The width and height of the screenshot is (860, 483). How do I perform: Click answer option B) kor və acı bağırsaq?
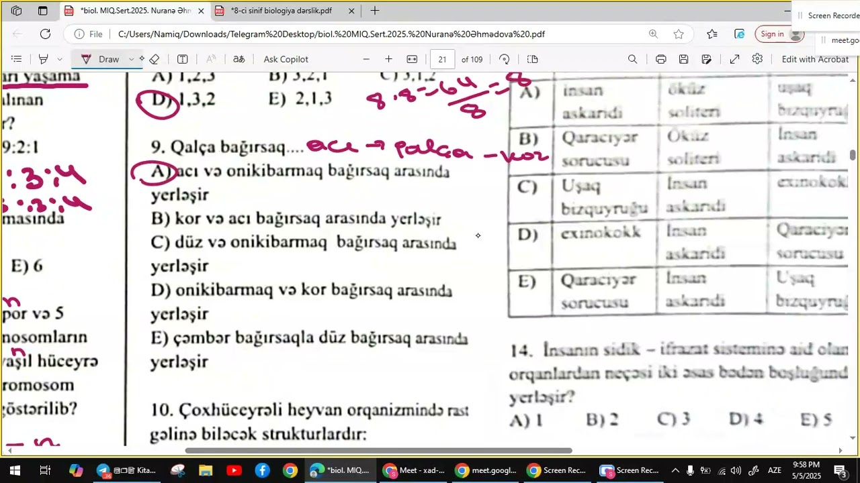tap(296, 219)
